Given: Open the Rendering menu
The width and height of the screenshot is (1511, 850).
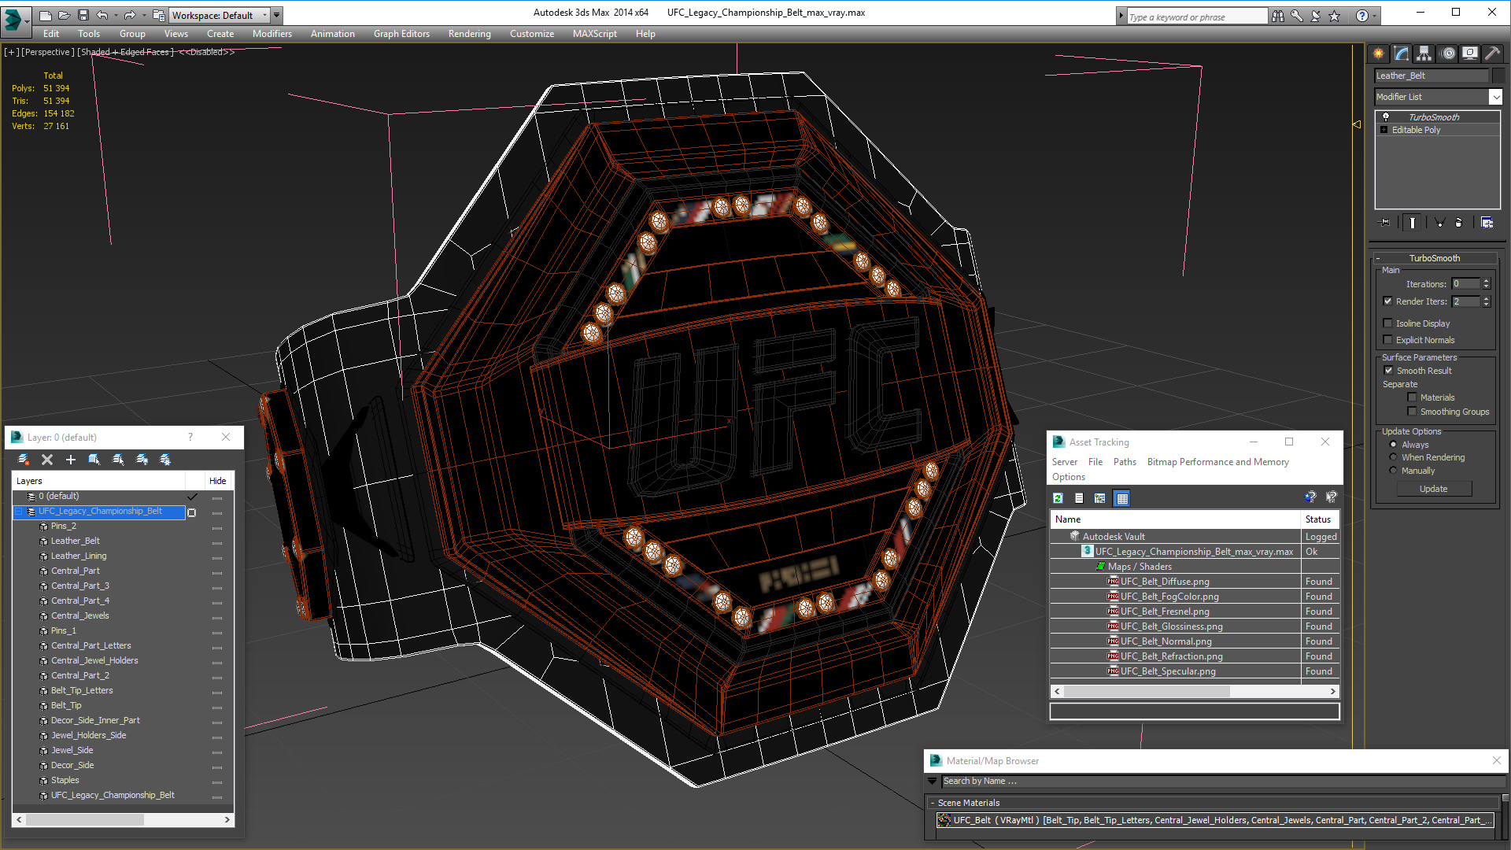Looking at the screenshot, I should pos(469,34).
